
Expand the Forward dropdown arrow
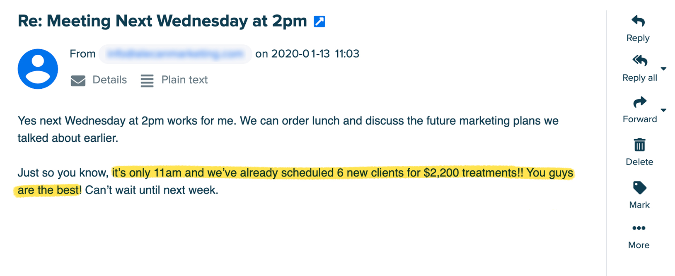pyautogui.click(x=663, y=110)
